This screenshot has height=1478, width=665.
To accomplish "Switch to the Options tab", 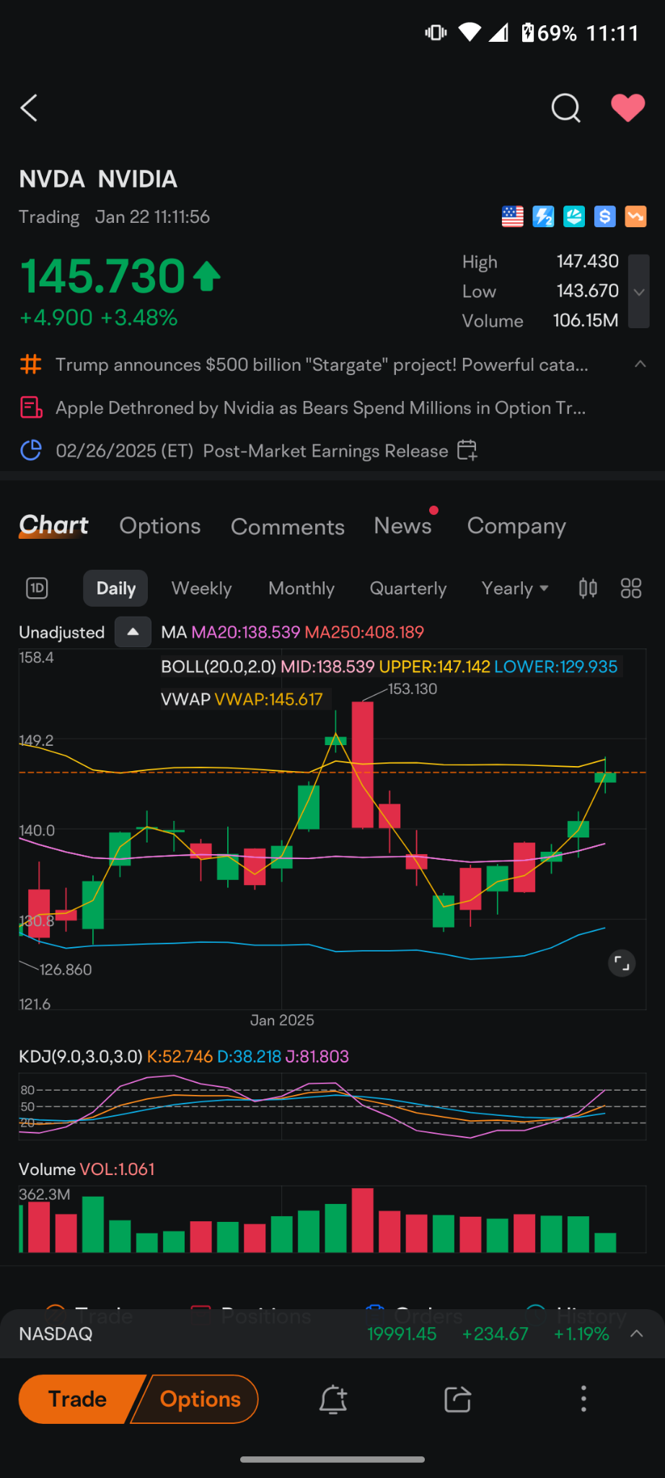I will point(160,526).
